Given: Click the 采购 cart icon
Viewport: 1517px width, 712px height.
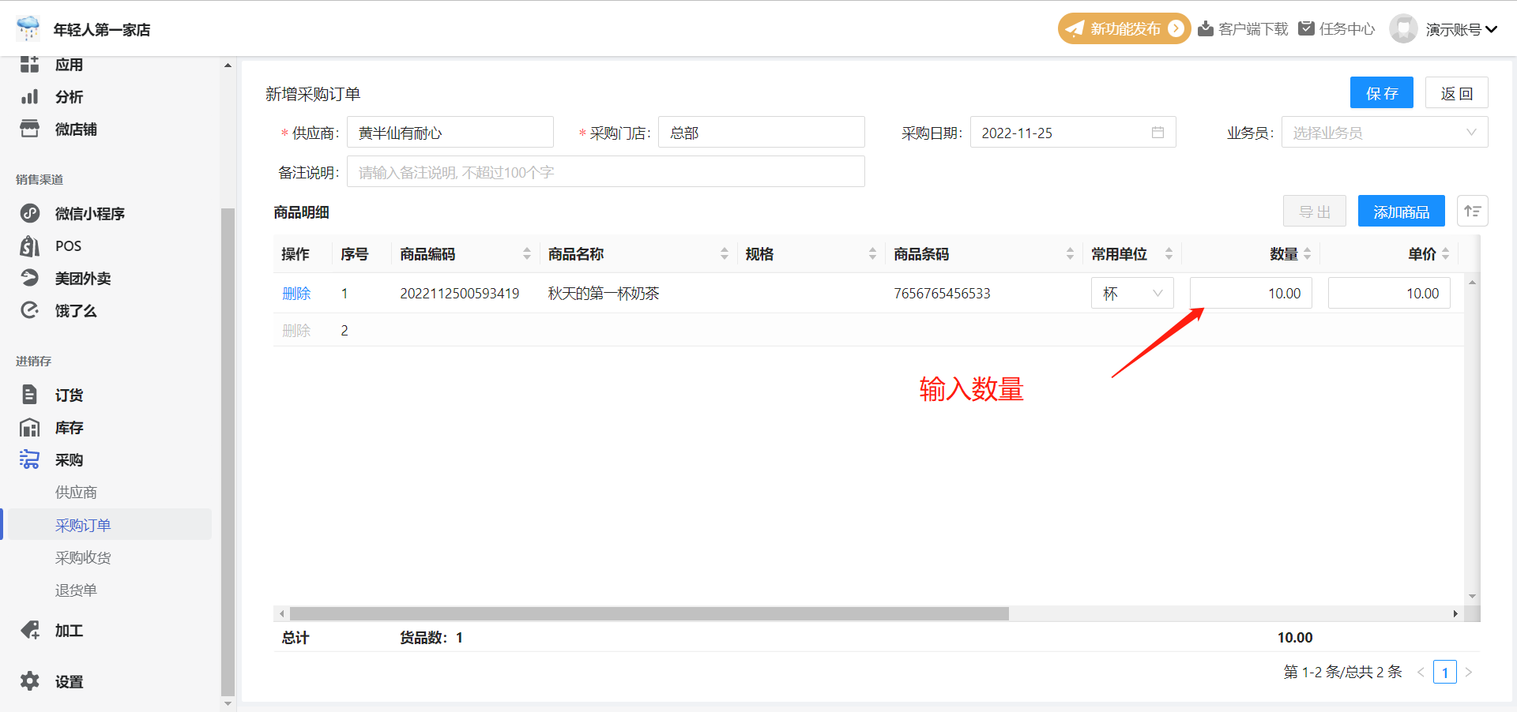Looking at the screenshot, I should click(29, 459).
